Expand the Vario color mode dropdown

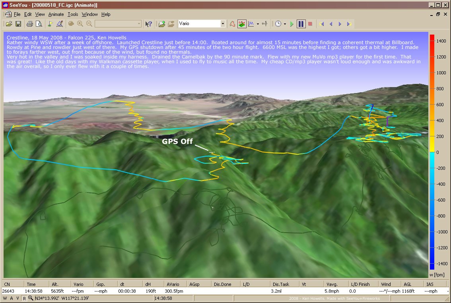[223, 24]
